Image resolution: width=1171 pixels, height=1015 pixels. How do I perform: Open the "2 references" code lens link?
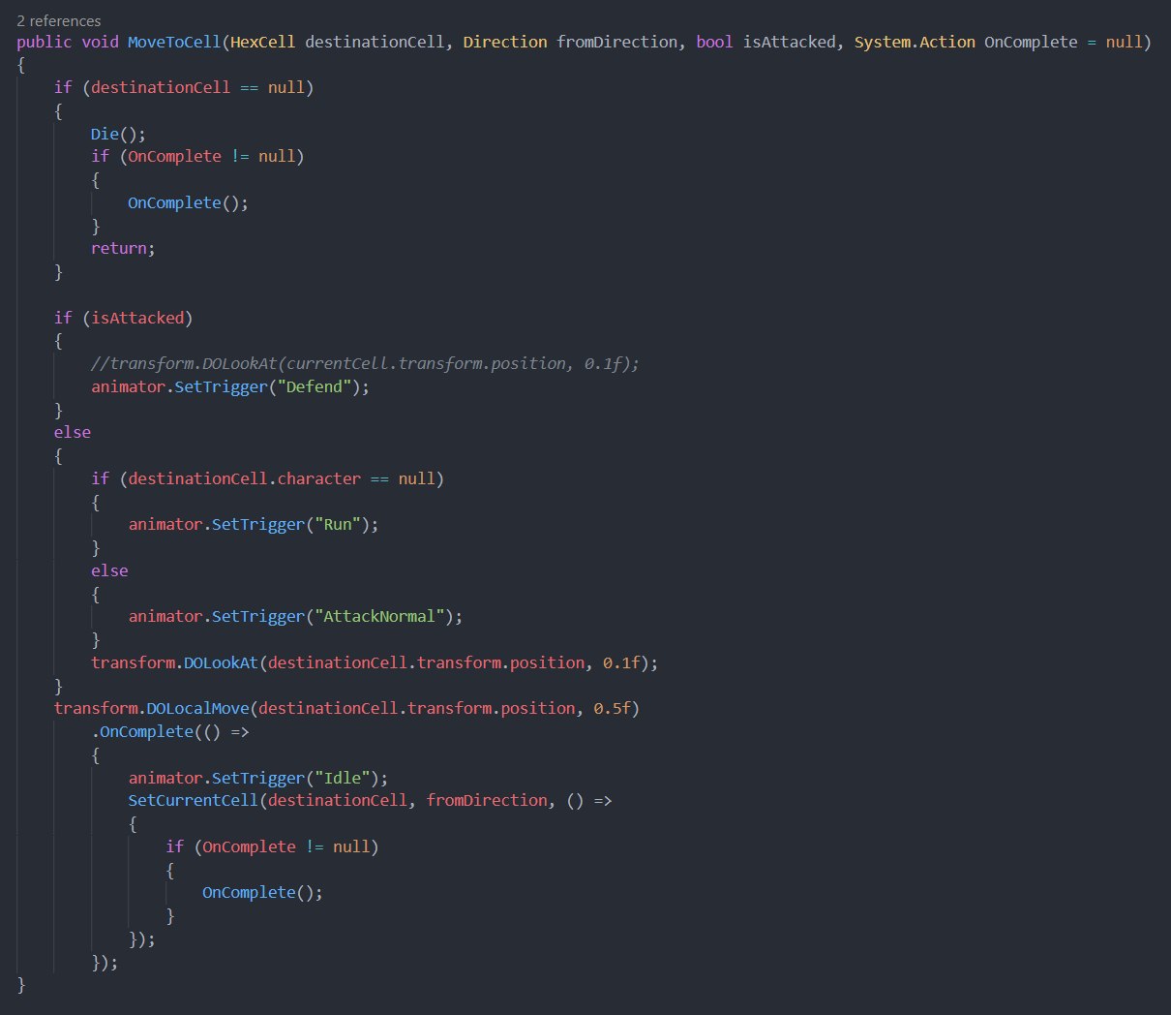(x=58, y=20)
